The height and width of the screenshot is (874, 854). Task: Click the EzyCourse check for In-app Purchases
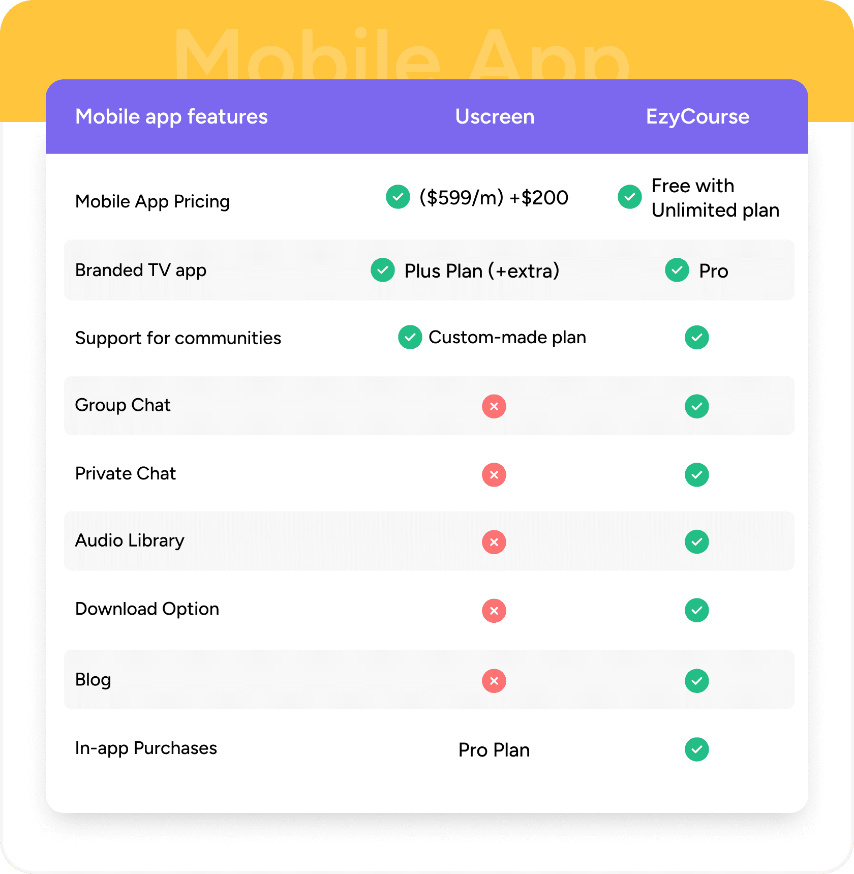[x=697, y=749]
